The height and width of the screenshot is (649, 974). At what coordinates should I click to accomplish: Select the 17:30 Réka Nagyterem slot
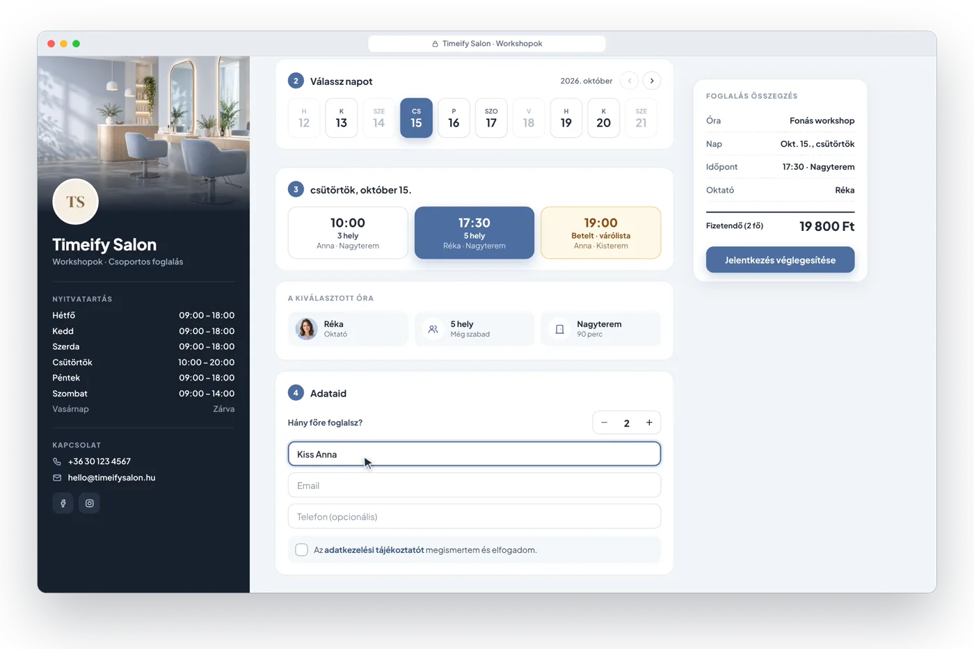[474, 232]
